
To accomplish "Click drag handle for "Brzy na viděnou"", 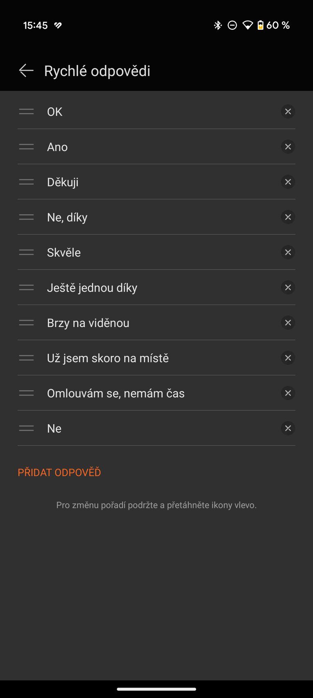I will pyautogui.click(x=27, y=323).
